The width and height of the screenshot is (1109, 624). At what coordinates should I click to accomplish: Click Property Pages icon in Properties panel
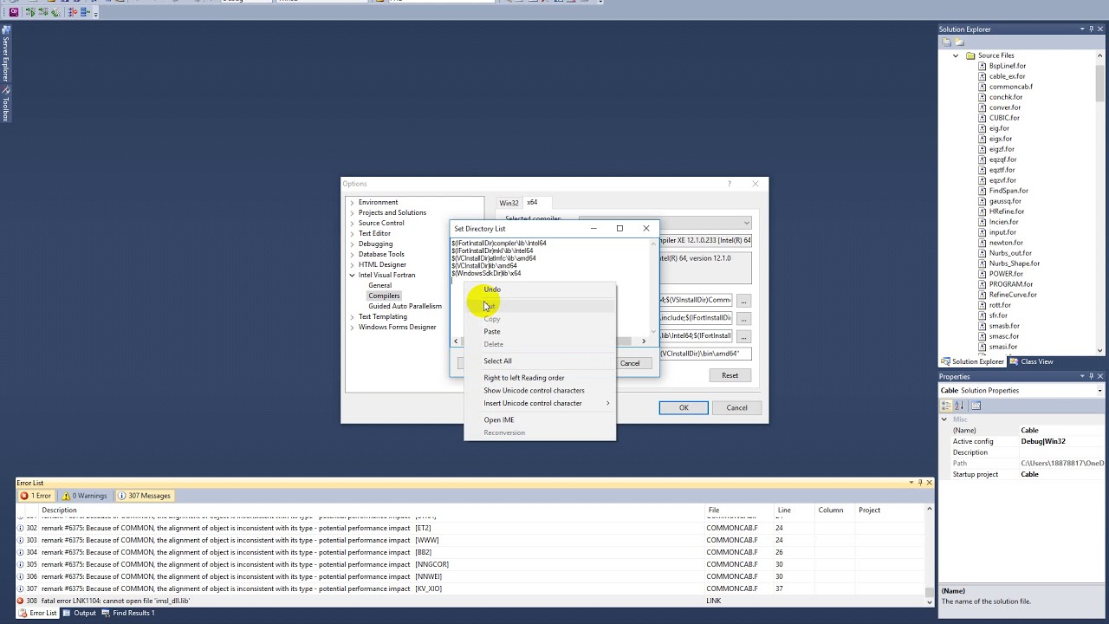tap(976, 406)
